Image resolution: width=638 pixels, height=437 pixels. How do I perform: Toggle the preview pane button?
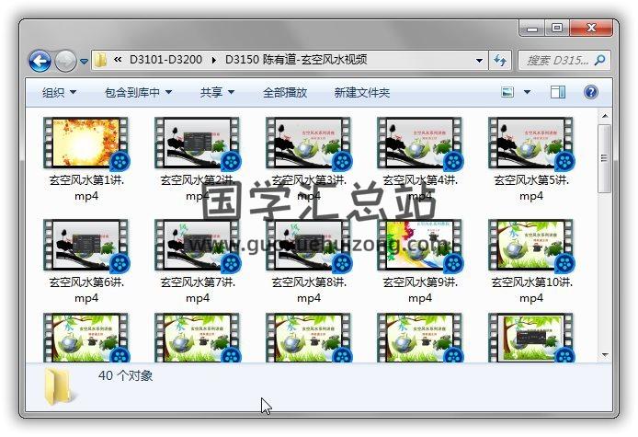click(x=558, y=92)
